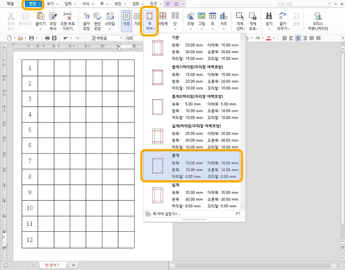Open the red font color dropdown
Viewport: 345px width, 270px height.
click(274, 38)
